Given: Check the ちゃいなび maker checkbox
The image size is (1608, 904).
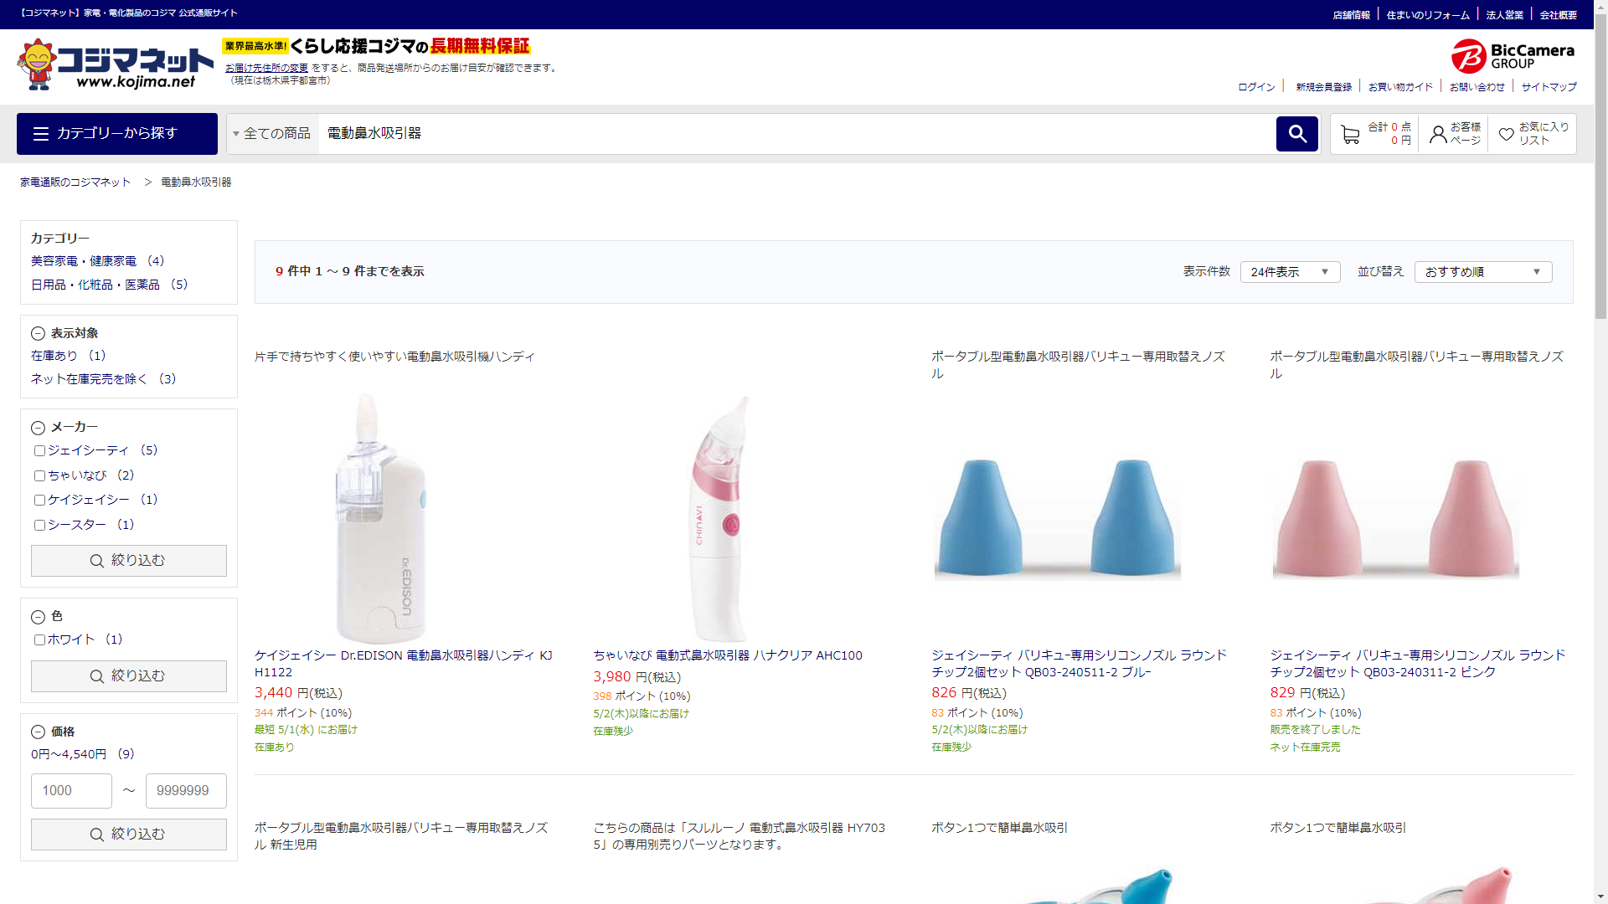Looking at the screenshot, I should click(x=39, y=476).
